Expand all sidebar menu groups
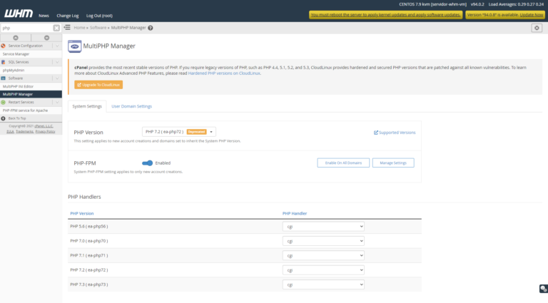This screenshot has width=548, height=303. click(47, 38)
